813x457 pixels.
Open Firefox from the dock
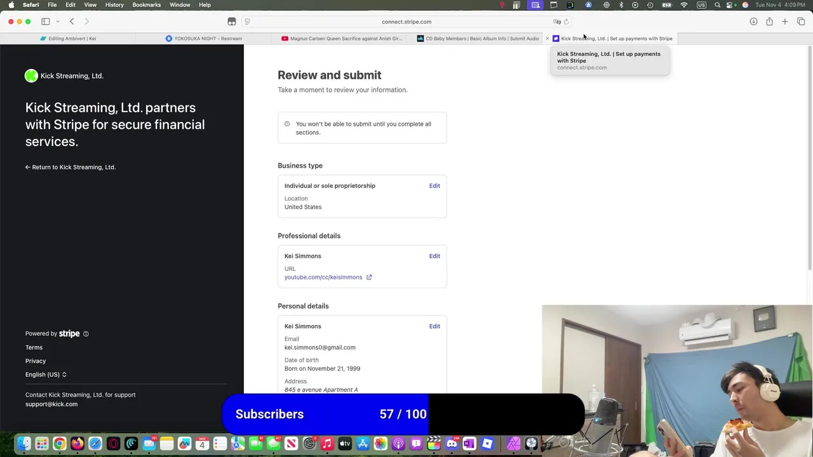tap(77, 444)
